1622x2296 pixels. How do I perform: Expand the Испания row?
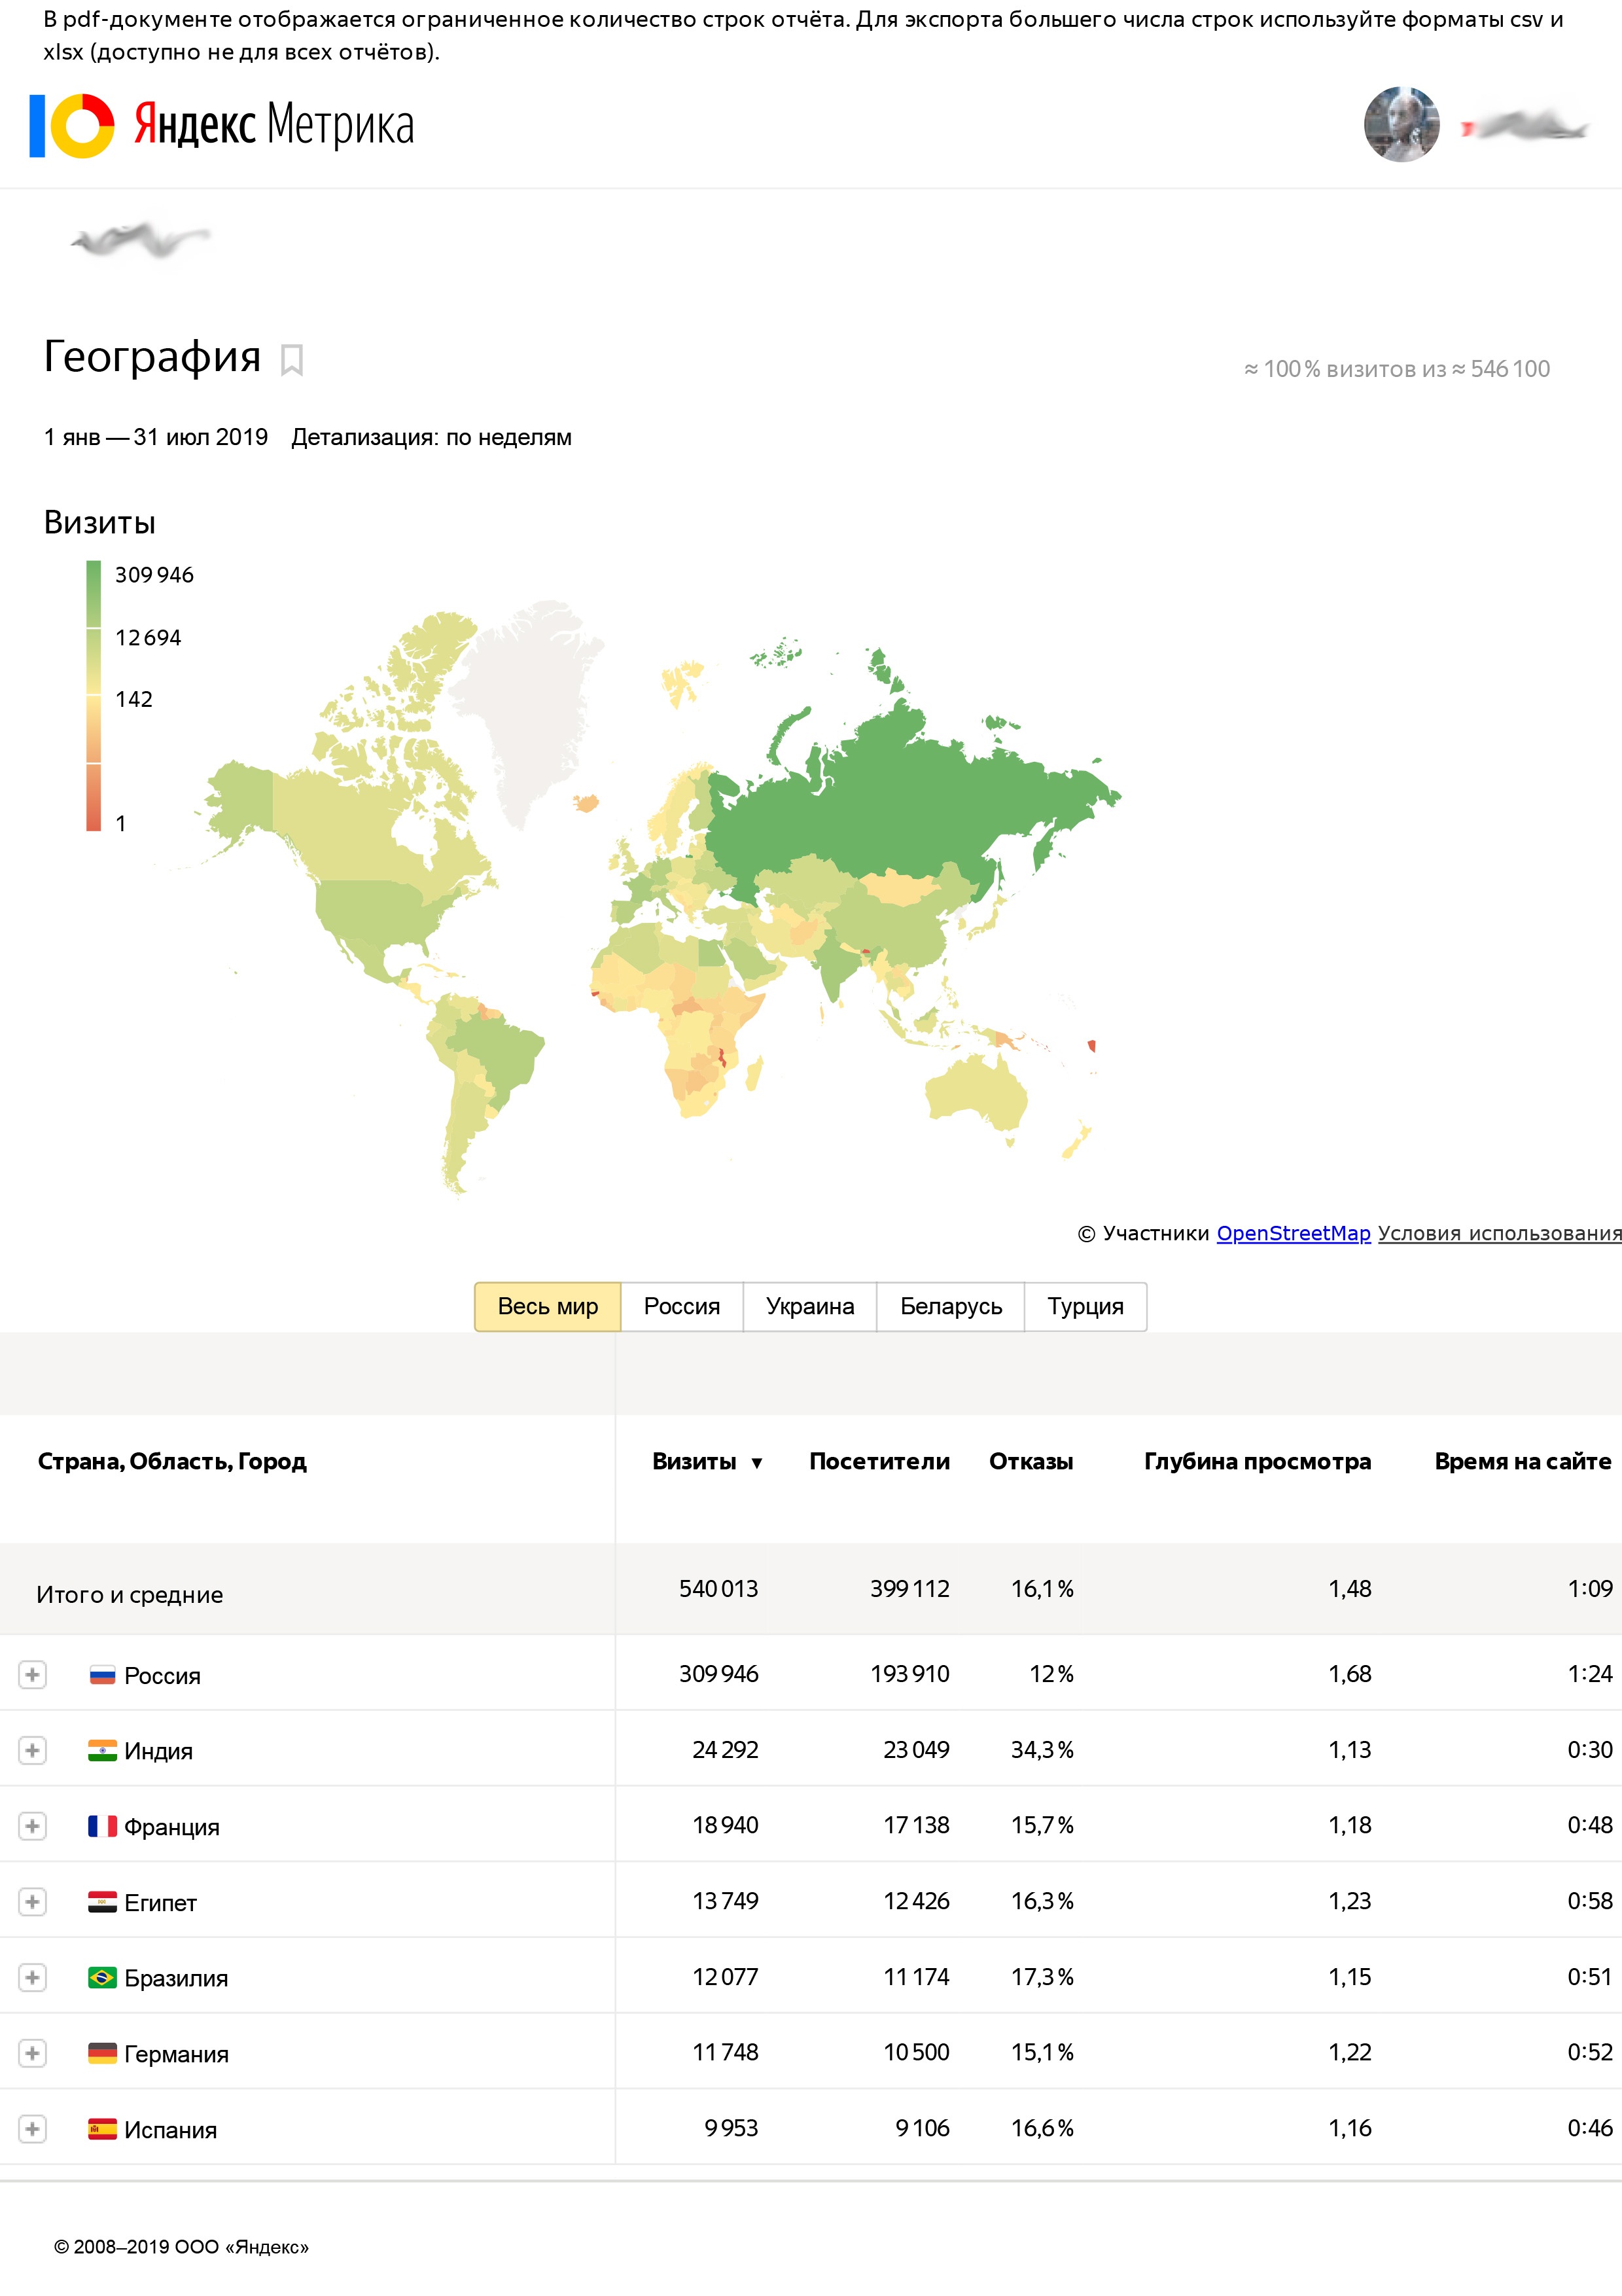pyautogui.click(x=32, y=2129)
